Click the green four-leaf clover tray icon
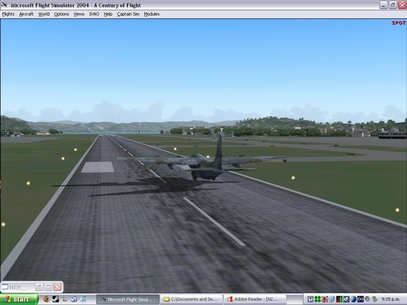The height and width of the screenshot is (305, 407). click(x=317, y=299)
